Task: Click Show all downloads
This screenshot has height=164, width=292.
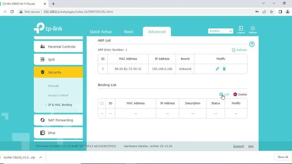Action: click(x=283, y=157)
